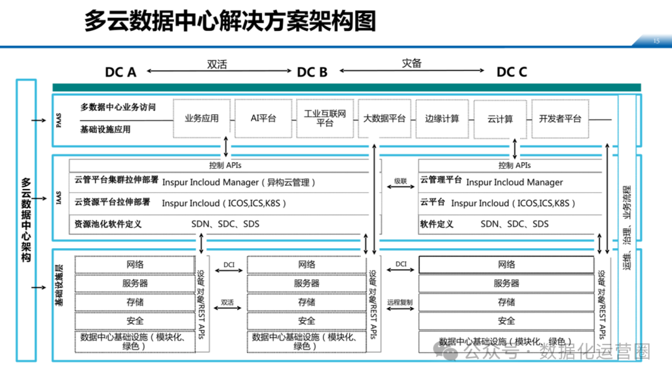The image size is (672, 378).
Task: Click the slide title 多云数据中心解决方案架构图
Action: pos(230,21)
